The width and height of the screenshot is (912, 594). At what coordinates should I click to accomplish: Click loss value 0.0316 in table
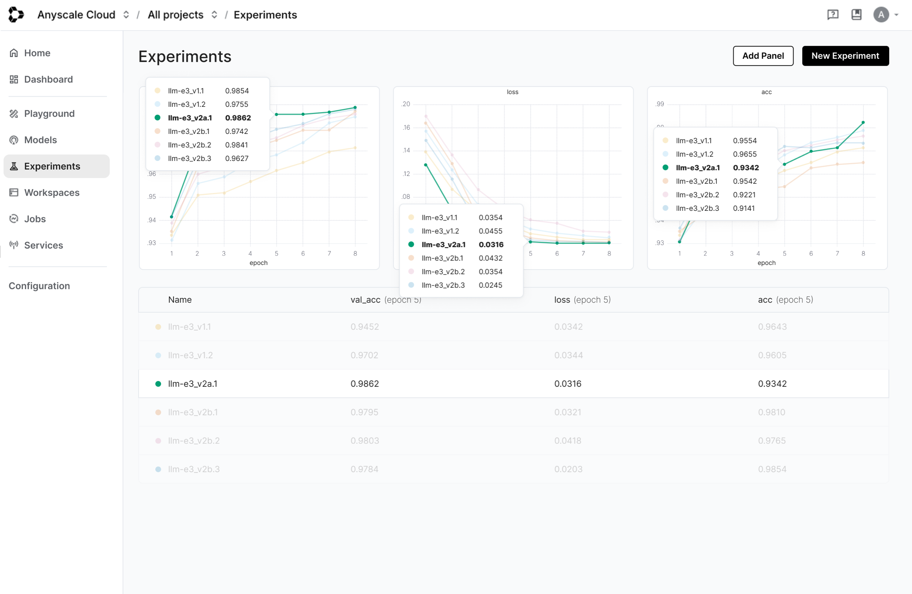pyautogui.click(x=568, y=383)
